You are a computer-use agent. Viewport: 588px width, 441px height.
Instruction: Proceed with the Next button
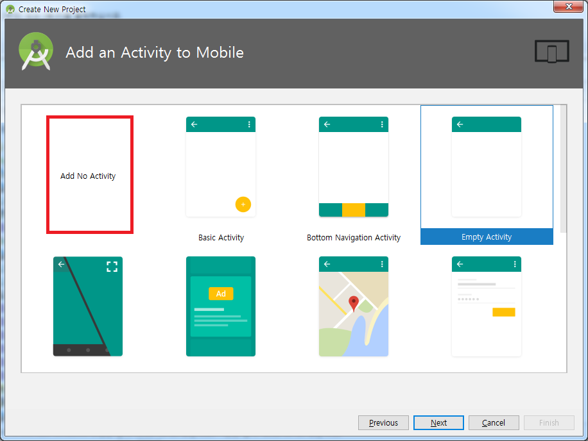coord(438,422)
